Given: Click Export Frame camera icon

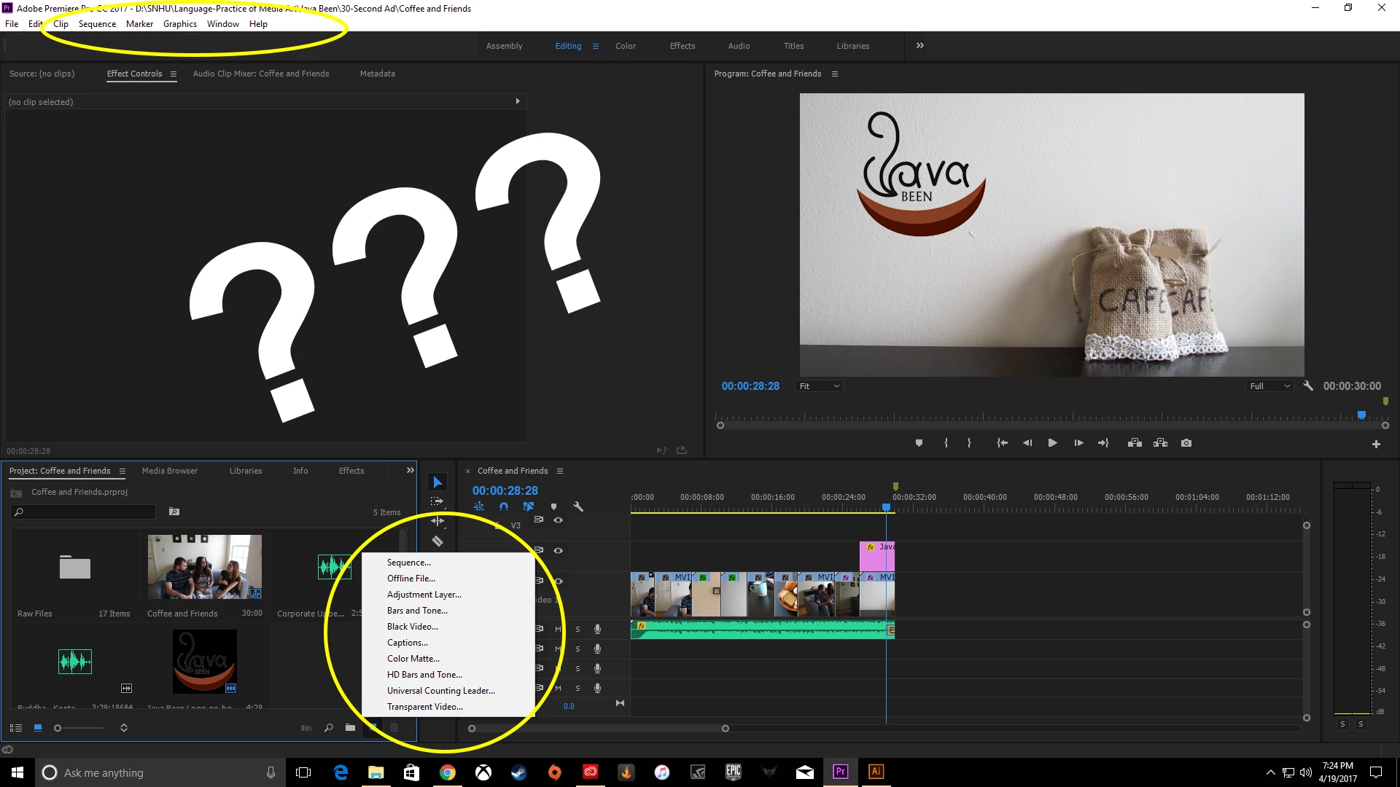Looking at the screenshot, I should pyautogui.click(x=1186, y=443).
